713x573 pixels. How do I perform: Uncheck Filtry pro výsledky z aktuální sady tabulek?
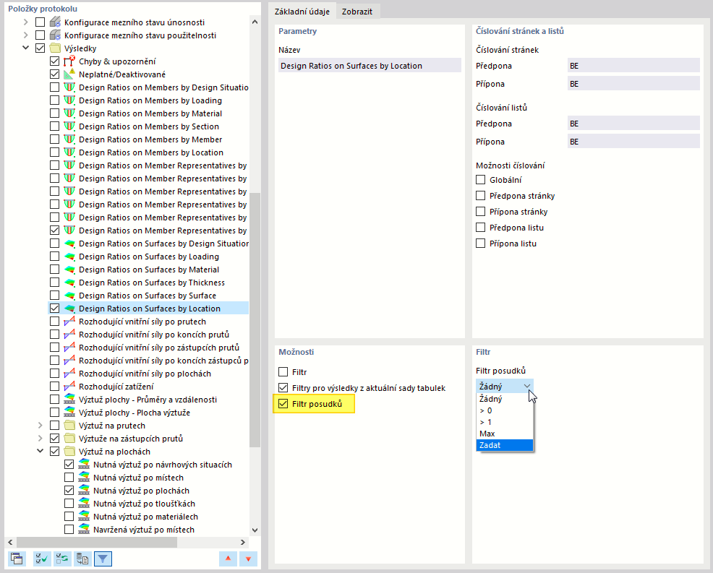[x=283, y=387]
